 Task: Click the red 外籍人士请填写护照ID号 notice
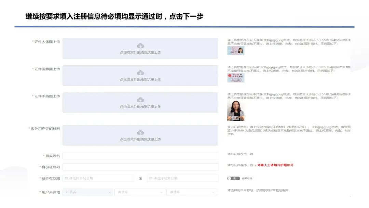(x=275, y=165)
